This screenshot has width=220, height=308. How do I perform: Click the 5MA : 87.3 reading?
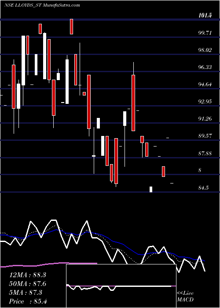26,293
